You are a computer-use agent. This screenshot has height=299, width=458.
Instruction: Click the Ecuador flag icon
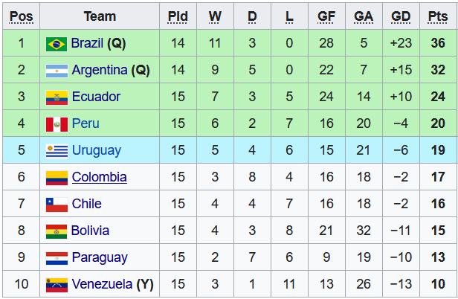(x=57, y=97)
